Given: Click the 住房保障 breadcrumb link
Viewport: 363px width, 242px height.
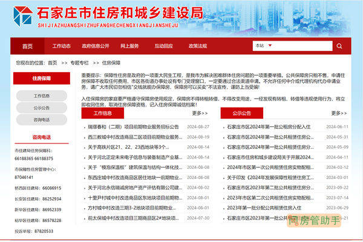Looking at the screenshot, I should tap(111, 63).
